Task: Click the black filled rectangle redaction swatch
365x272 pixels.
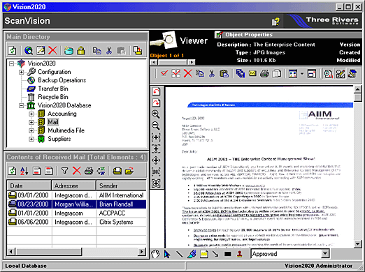Action: pos(228,254)
